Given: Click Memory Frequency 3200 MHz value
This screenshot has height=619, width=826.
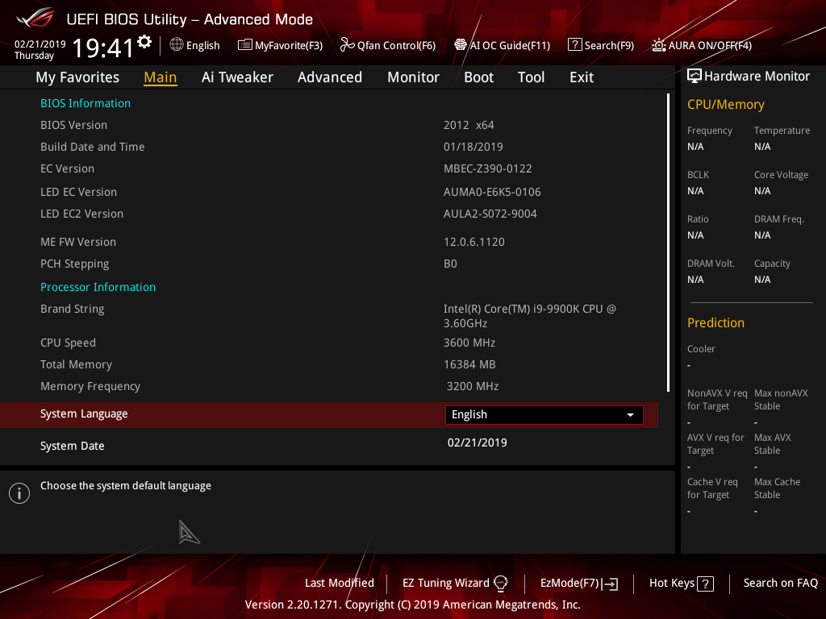Looking at the screenshot, I should click(473, 386).
